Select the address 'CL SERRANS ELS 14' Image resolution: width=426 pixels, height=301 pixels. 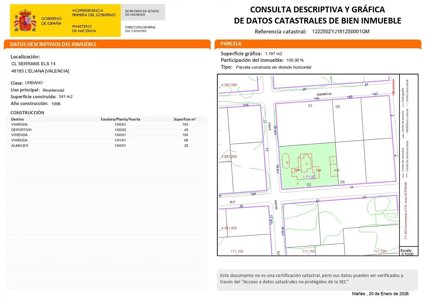point(33,64)
